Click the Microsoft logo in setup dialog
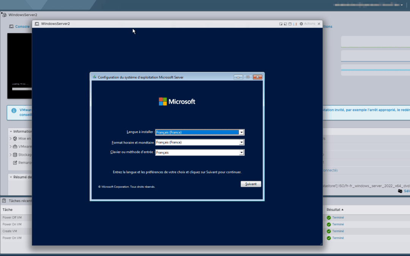This screenshot has height=256, width=410. (177, 101)
